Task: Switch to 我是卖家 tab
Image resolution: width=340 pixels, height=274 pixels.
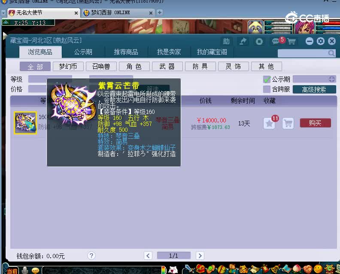Action: click(169, 52)
